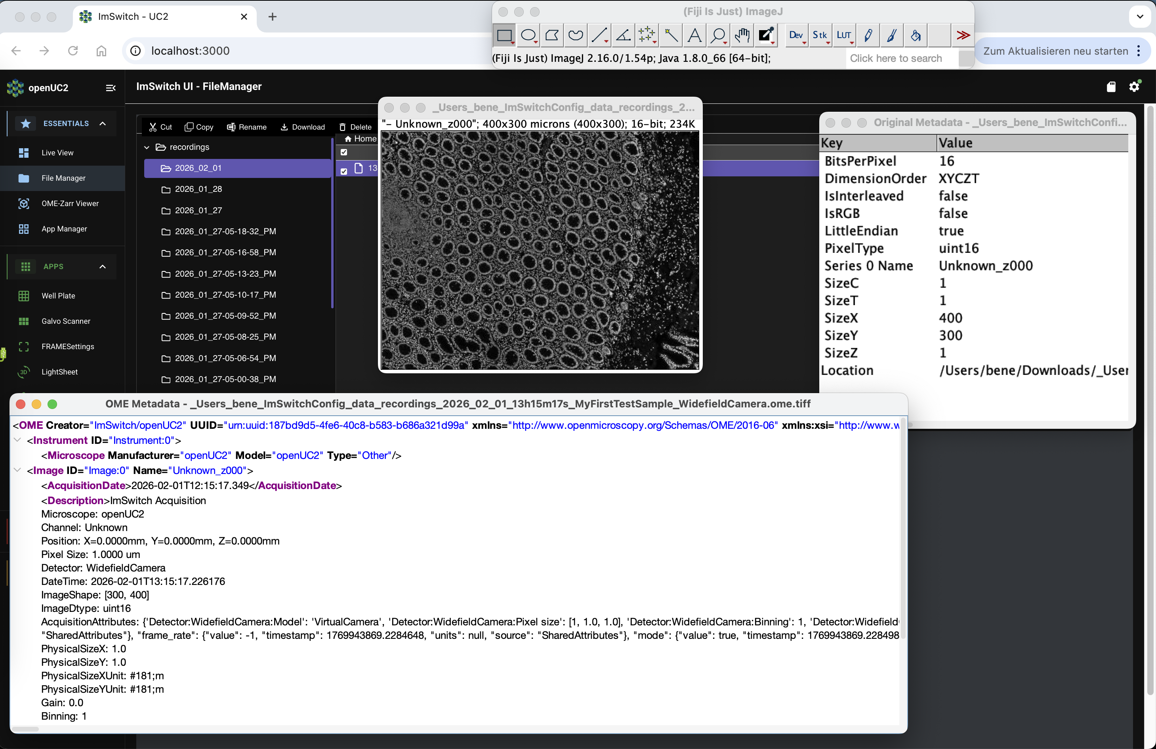This screenshot has height=749, width=1156.
Task: Collapse the recordings folder tree
Action: coord(147,147)
